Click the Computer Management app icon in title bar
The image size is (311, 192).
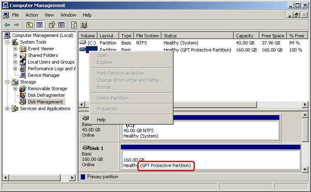coord(5,5)
